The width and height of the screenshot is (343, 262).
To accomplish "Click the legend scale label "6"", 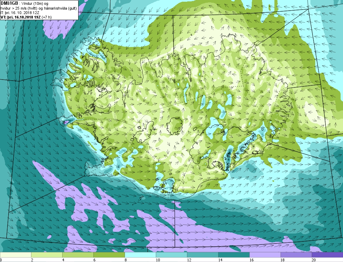I will (x=94, y=260).
